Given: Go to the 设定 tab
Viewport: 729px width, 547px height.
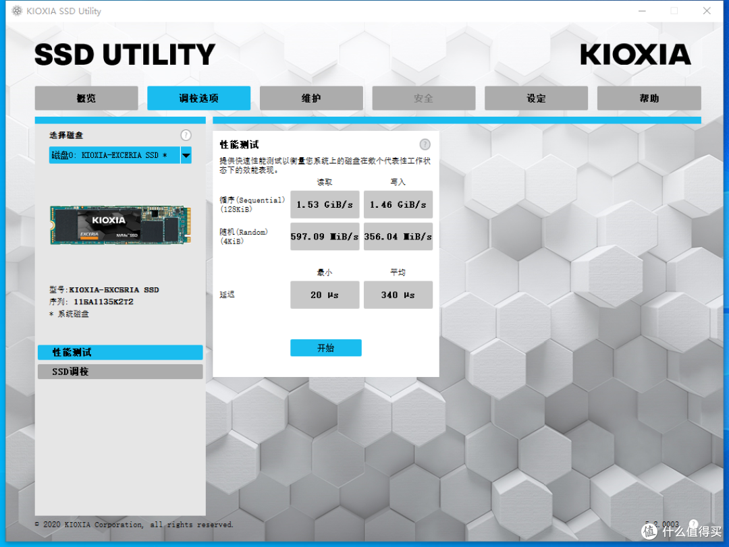Looking at the screenshot, I should coord(536,98).
